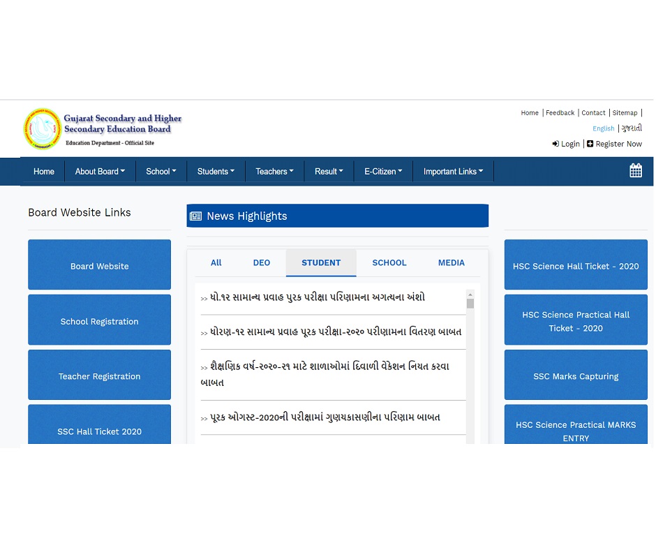The width and height of the screenshot is (656, 550).
Task: Open the MEDIA news tab
Action: coord(451,263)
